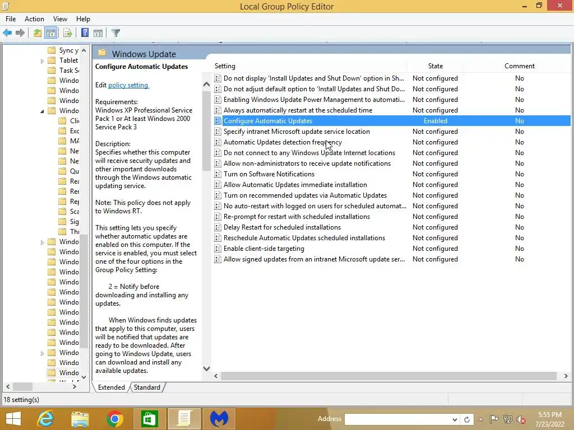Open the Help menu
574x430 pixels.
click(83, 19)
